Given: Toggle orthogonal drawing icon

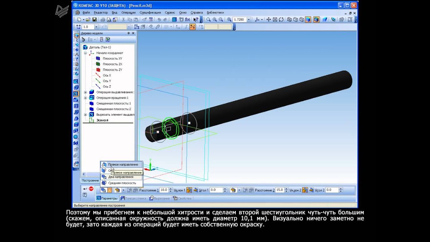Looking at the screenshot, I should pos(186,27).
